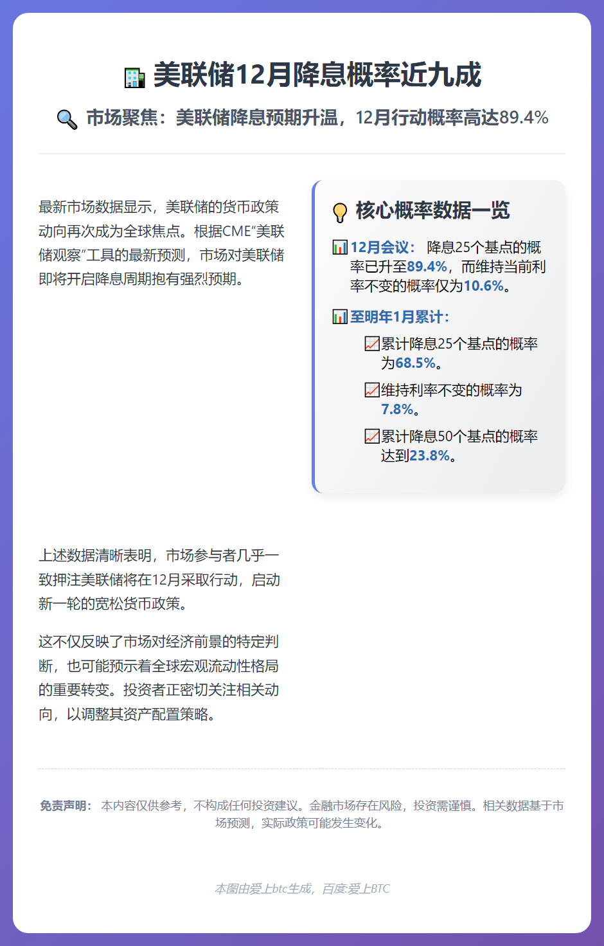Click the heading 核心概率数据一览
Screen dimensions: 604x946
pos(432,210)
